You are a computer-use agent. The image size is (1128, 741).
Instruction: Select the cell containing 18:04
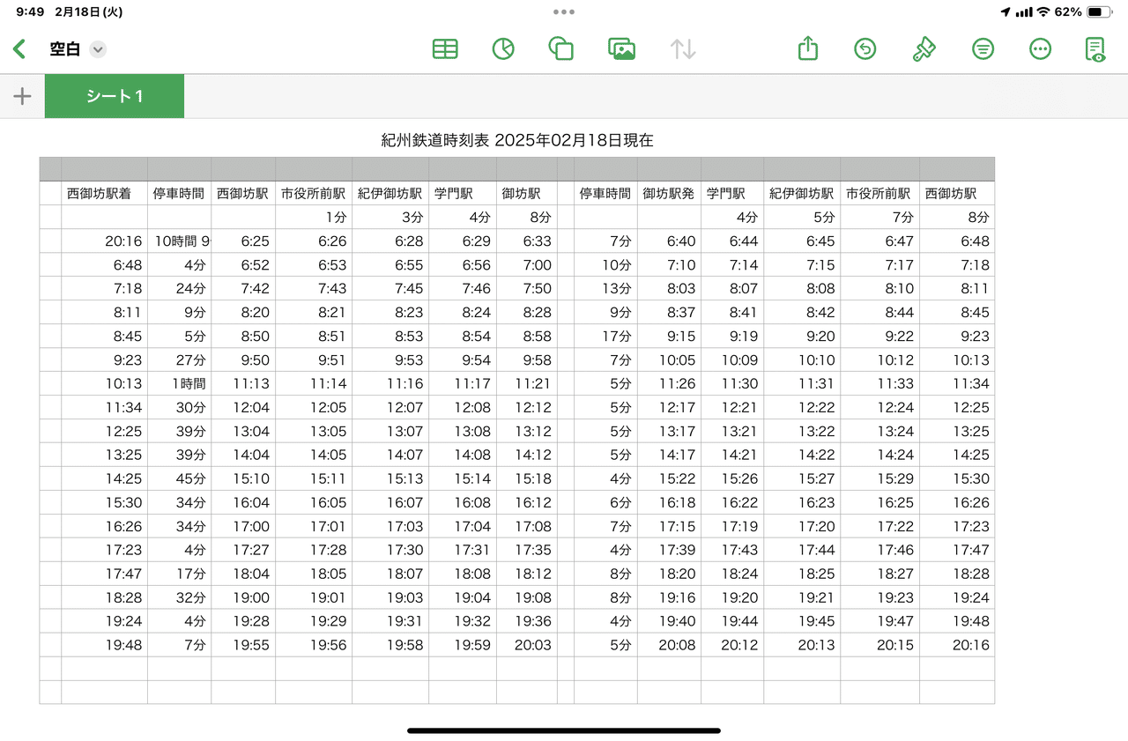click(x=243, y=574)
